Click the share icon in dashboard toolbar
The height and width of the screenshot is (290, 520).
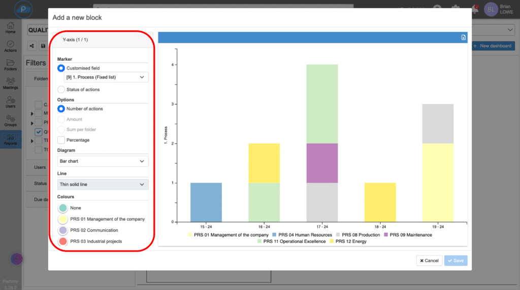click(x=32, y=46)
